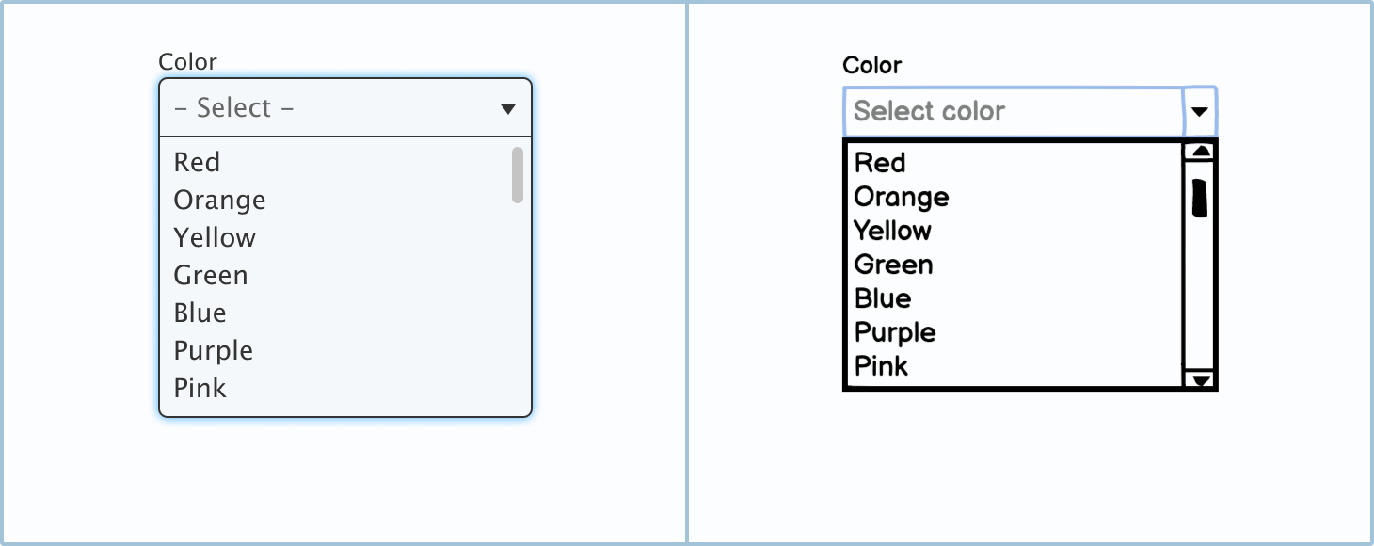Select 'Orange' in the left dropdown list
The width and height of the screenshot is (1374, 546).
[x=218, y=199]
